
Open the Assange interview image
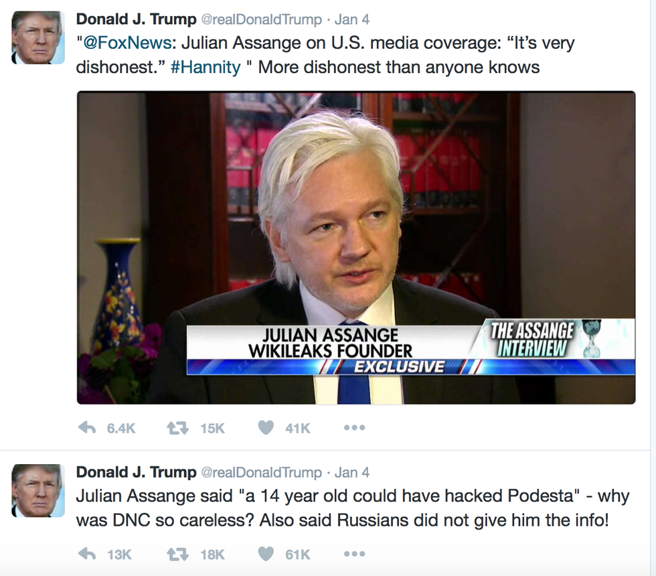356,248
